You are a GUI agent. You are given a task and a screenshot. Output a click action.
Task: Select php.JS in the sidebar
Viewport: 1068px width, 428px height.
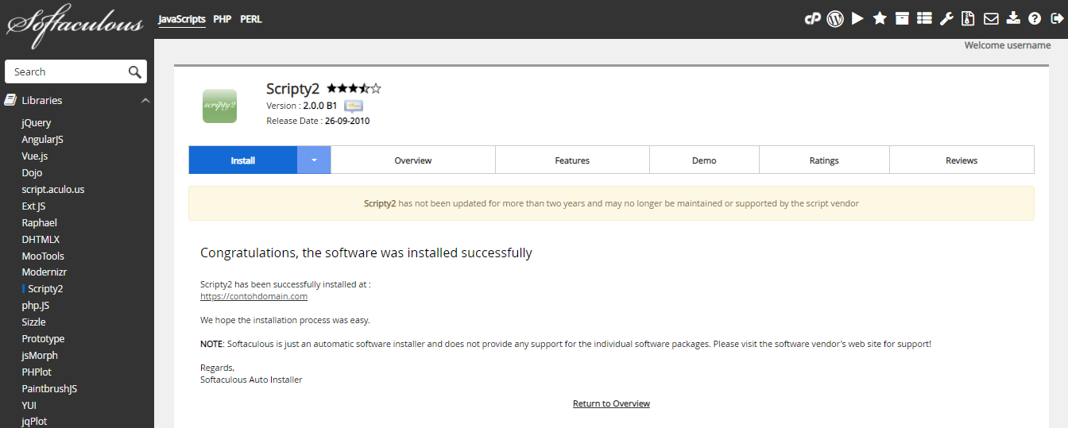37,306
